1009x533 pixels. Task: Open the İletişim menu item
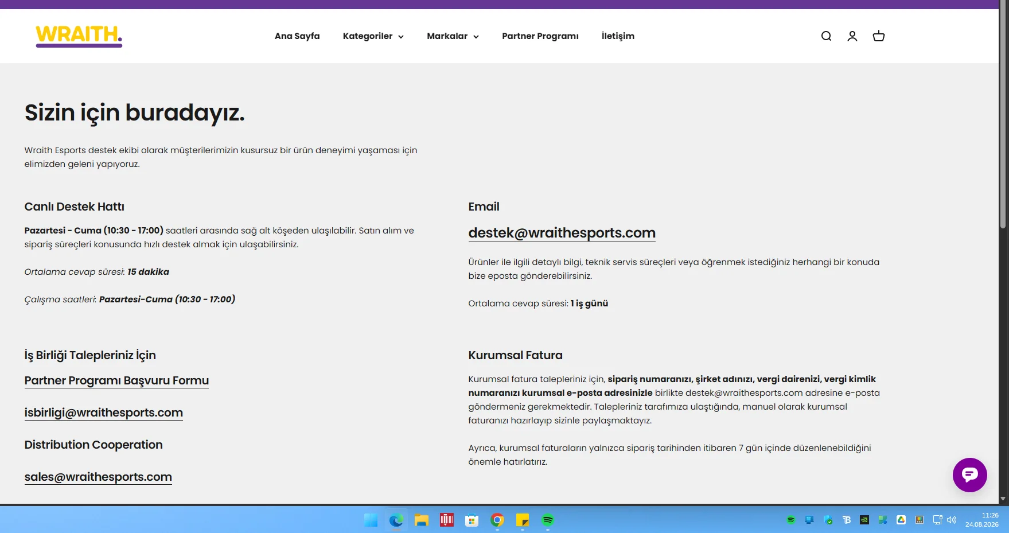(618, 36)
